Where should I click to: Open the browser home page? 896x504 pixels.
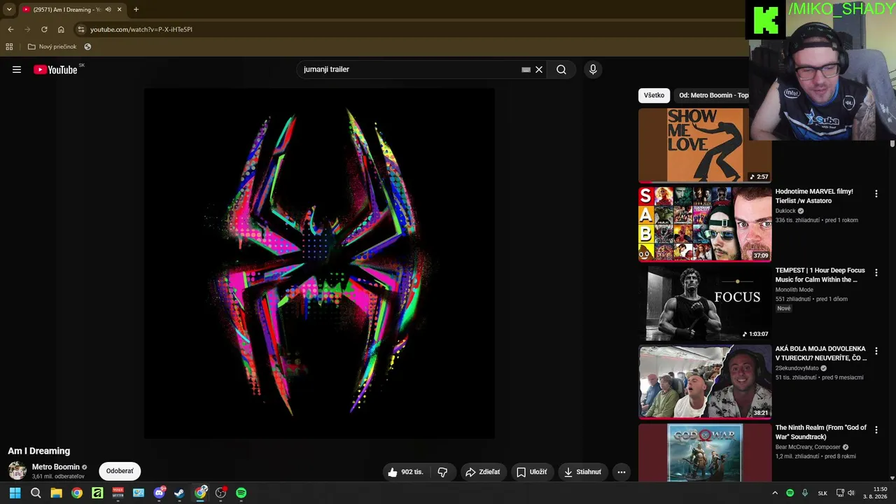(61, 29)
